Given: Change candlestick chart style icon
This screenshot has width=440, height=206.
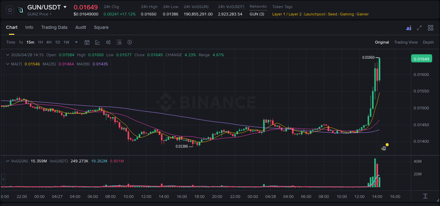Looking at the screenshot, I should click(x=108, y=42).
